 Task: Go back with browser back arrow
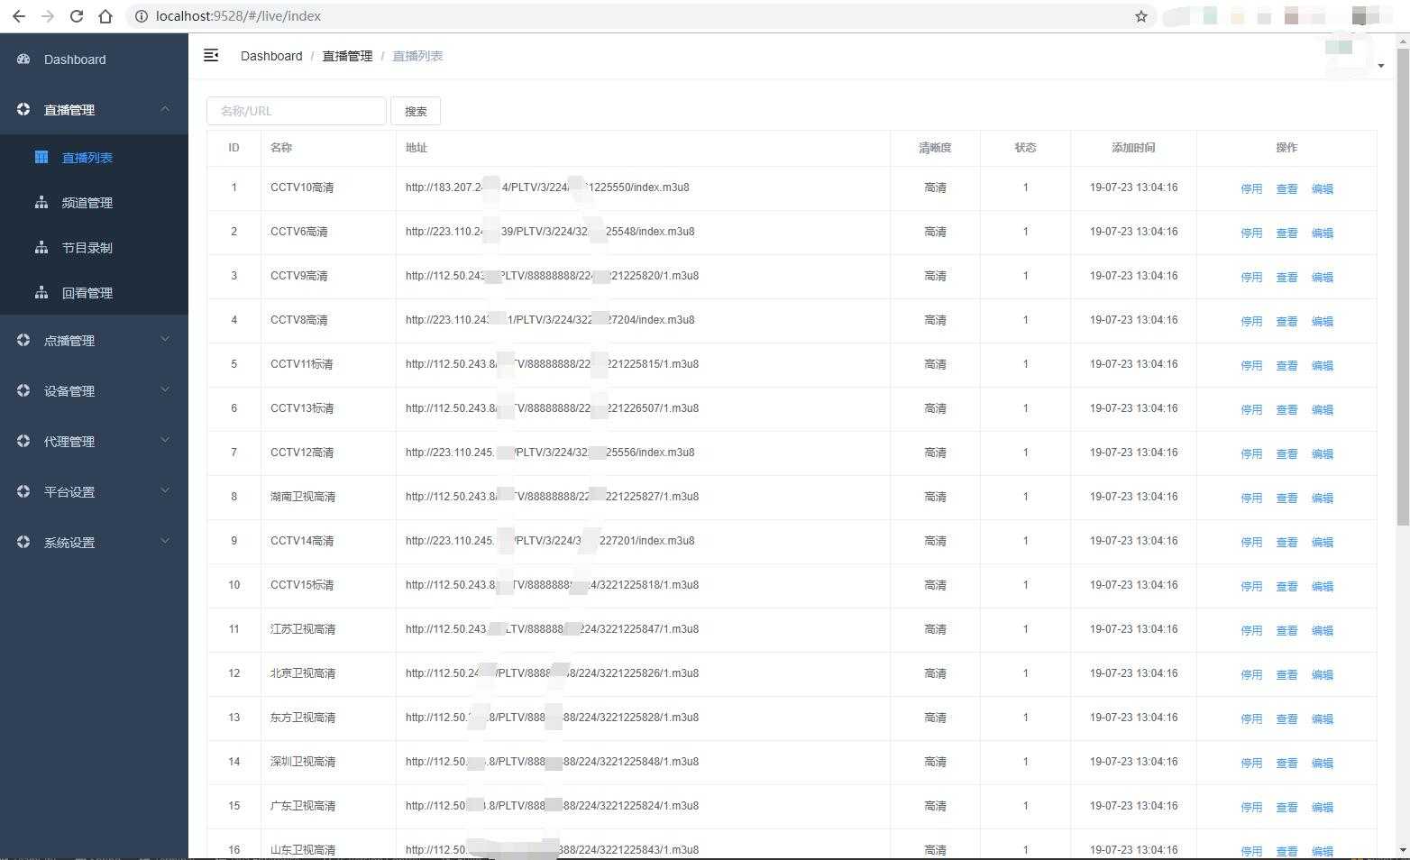pos(19,16)
